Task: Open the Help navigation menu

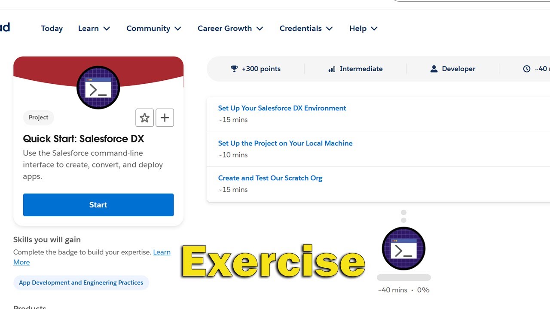Action: (364, 28)
